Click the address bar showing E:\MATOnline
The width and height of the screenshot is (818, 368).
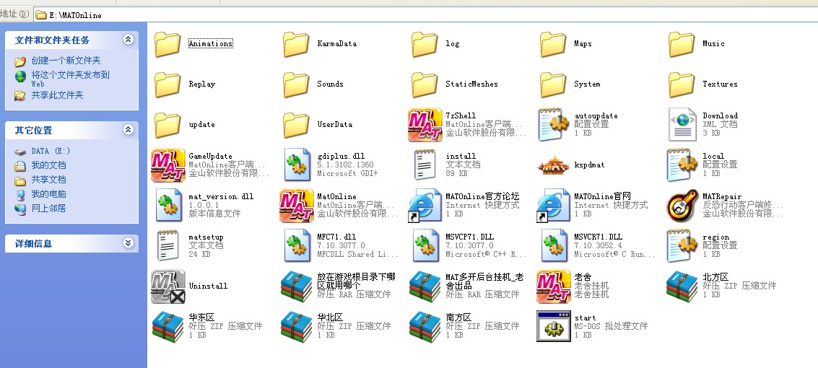(x=425, y=15)
